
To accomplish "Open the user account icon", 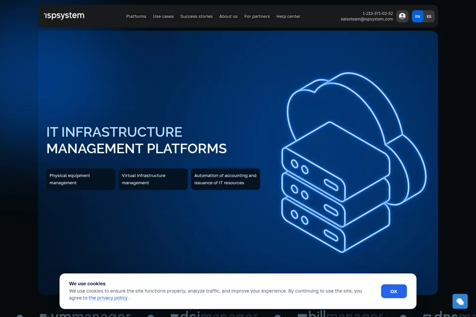I will (x=402, y=16).
